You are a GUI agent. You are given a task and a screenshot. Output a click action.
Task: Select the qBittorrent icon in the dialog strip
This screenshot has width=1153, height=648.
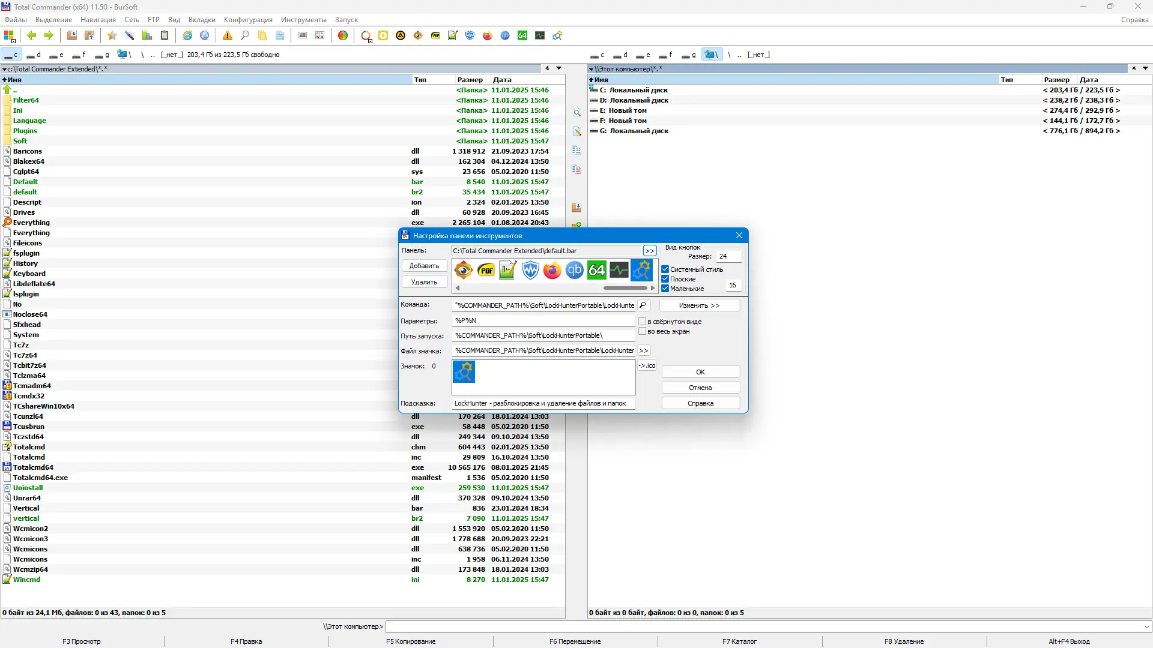click(x=574, y=271)
